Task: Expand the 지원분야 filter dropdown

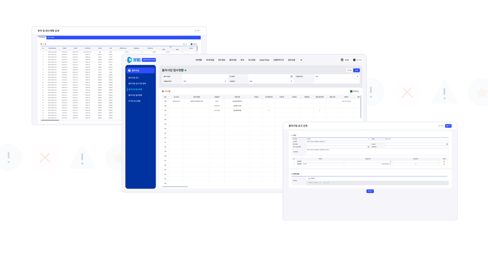Action: (292, 81)
